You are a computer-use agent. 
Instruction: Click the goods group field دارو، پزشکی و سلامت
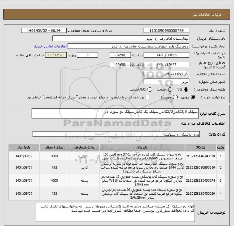pos(116,134)
